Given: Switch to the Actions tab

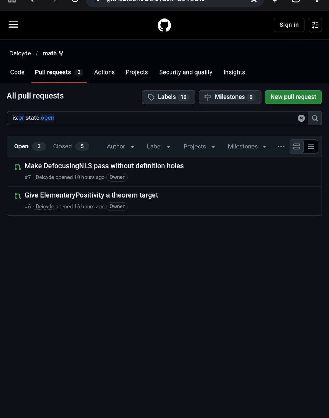Looking at the screenshot, I should [x=104, y=72].
